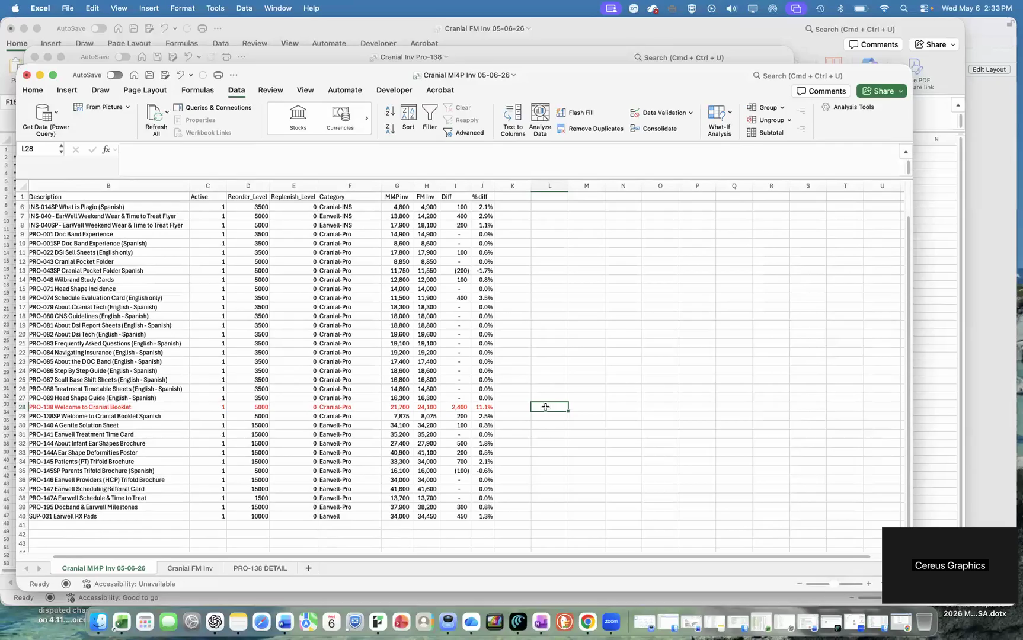Toggle AutoSave in the Cranial Inv Pro-138 window
Image resolution: width=1023 pixels, height=640 pixels.
(123, 57)
